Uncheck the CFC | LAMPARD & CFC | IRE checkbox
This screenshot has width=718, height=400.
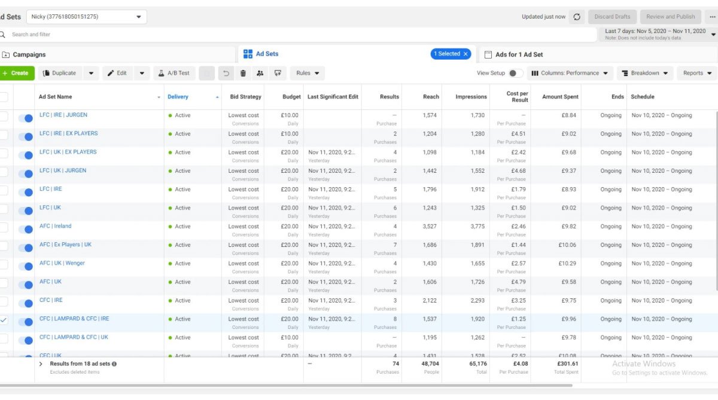point(4,320)
